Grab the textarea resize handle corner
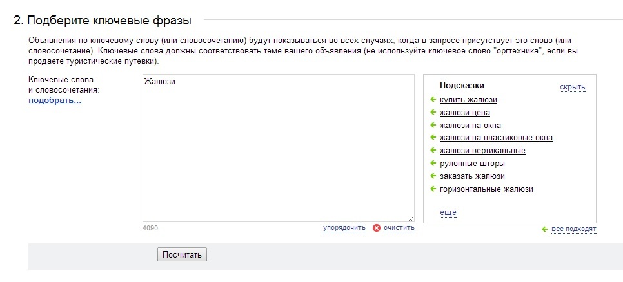Screen dimensions: 623x282 point(411,218)
